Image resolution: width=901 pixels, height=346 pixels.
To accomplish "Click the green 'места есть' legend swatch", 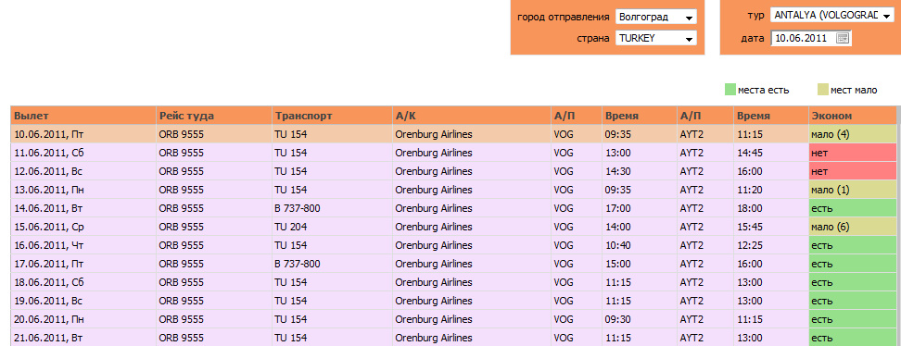I will click(x=730, y=90).
